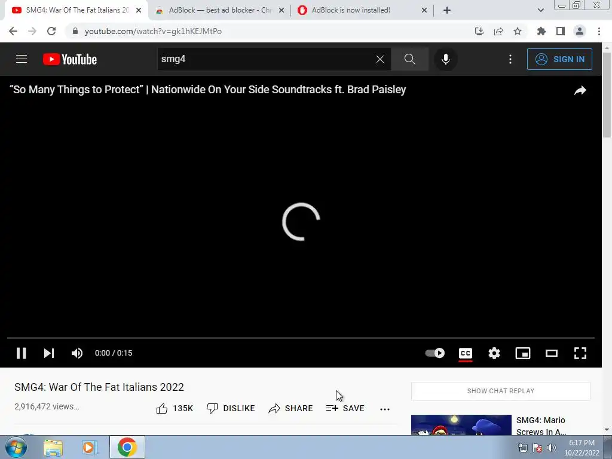
Task: Click SHARE below the video
Action: tap(291, 408)
